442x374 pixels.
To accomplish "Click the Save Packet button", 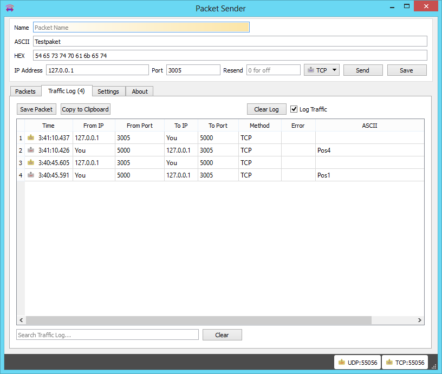I will click(x=36, y=109).
